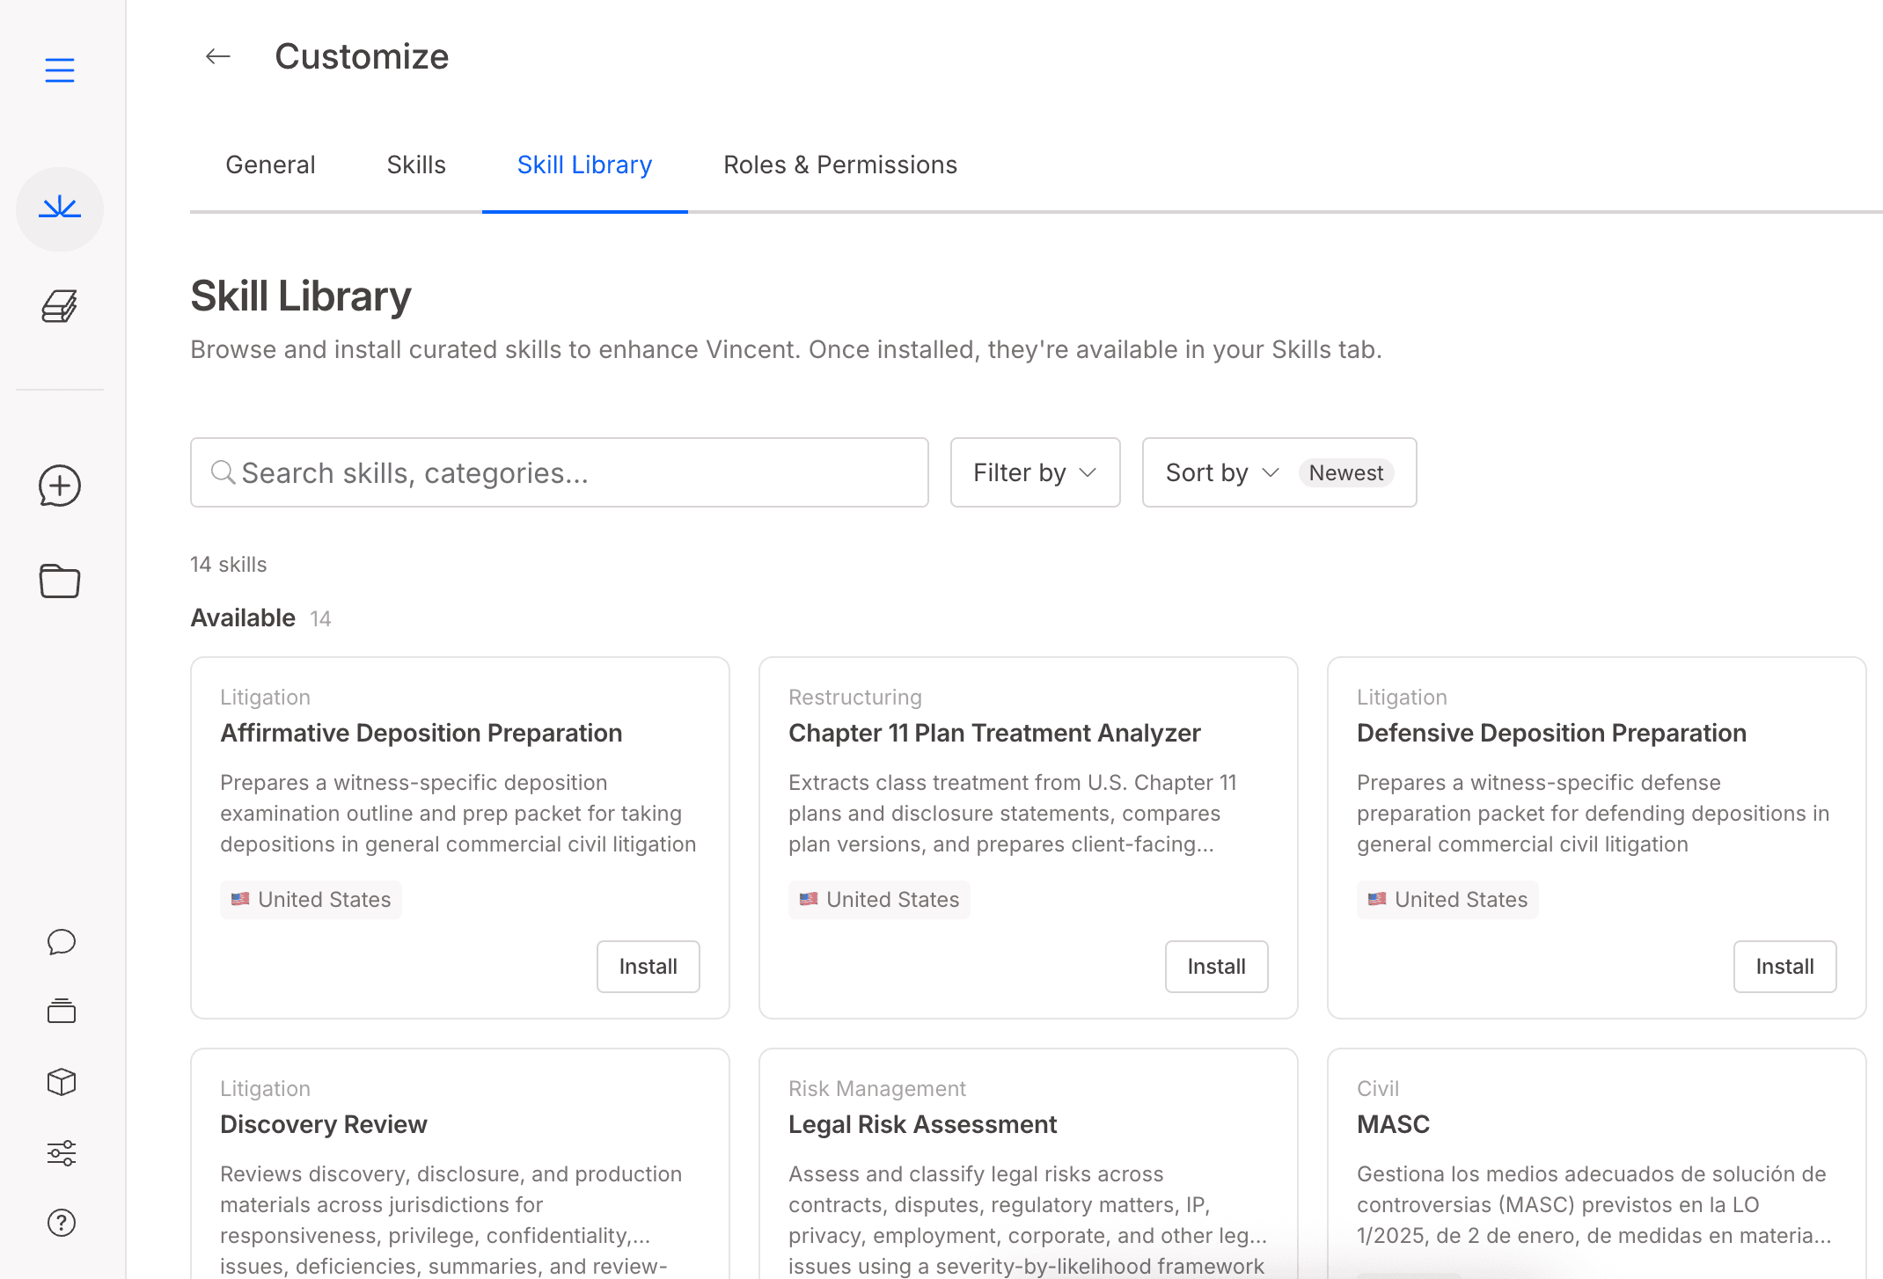Open the hamburger menu icon
This screenshot has width=1883, height=1279.
pos(60,69)
